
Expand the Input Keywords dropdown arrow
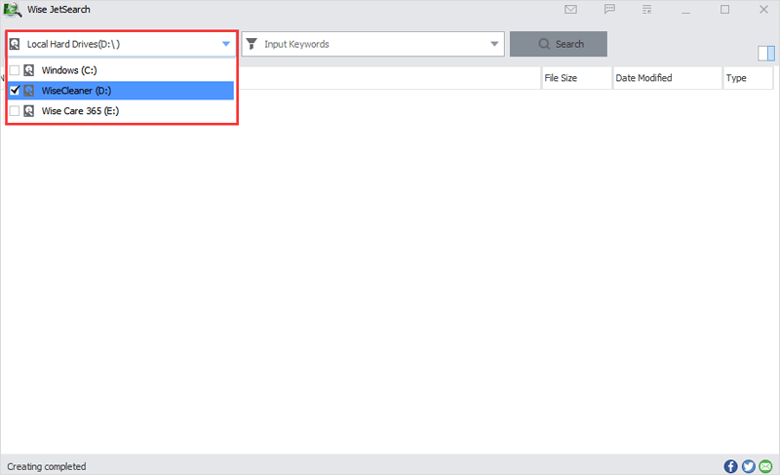[x=494, y=44]
